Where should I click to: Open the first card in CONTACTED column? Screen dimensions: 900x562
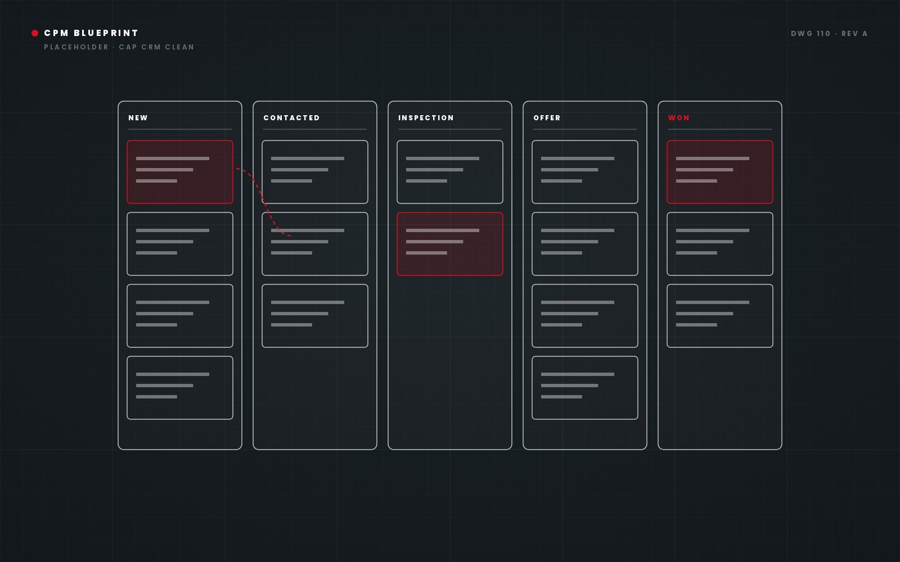[315, 172]
